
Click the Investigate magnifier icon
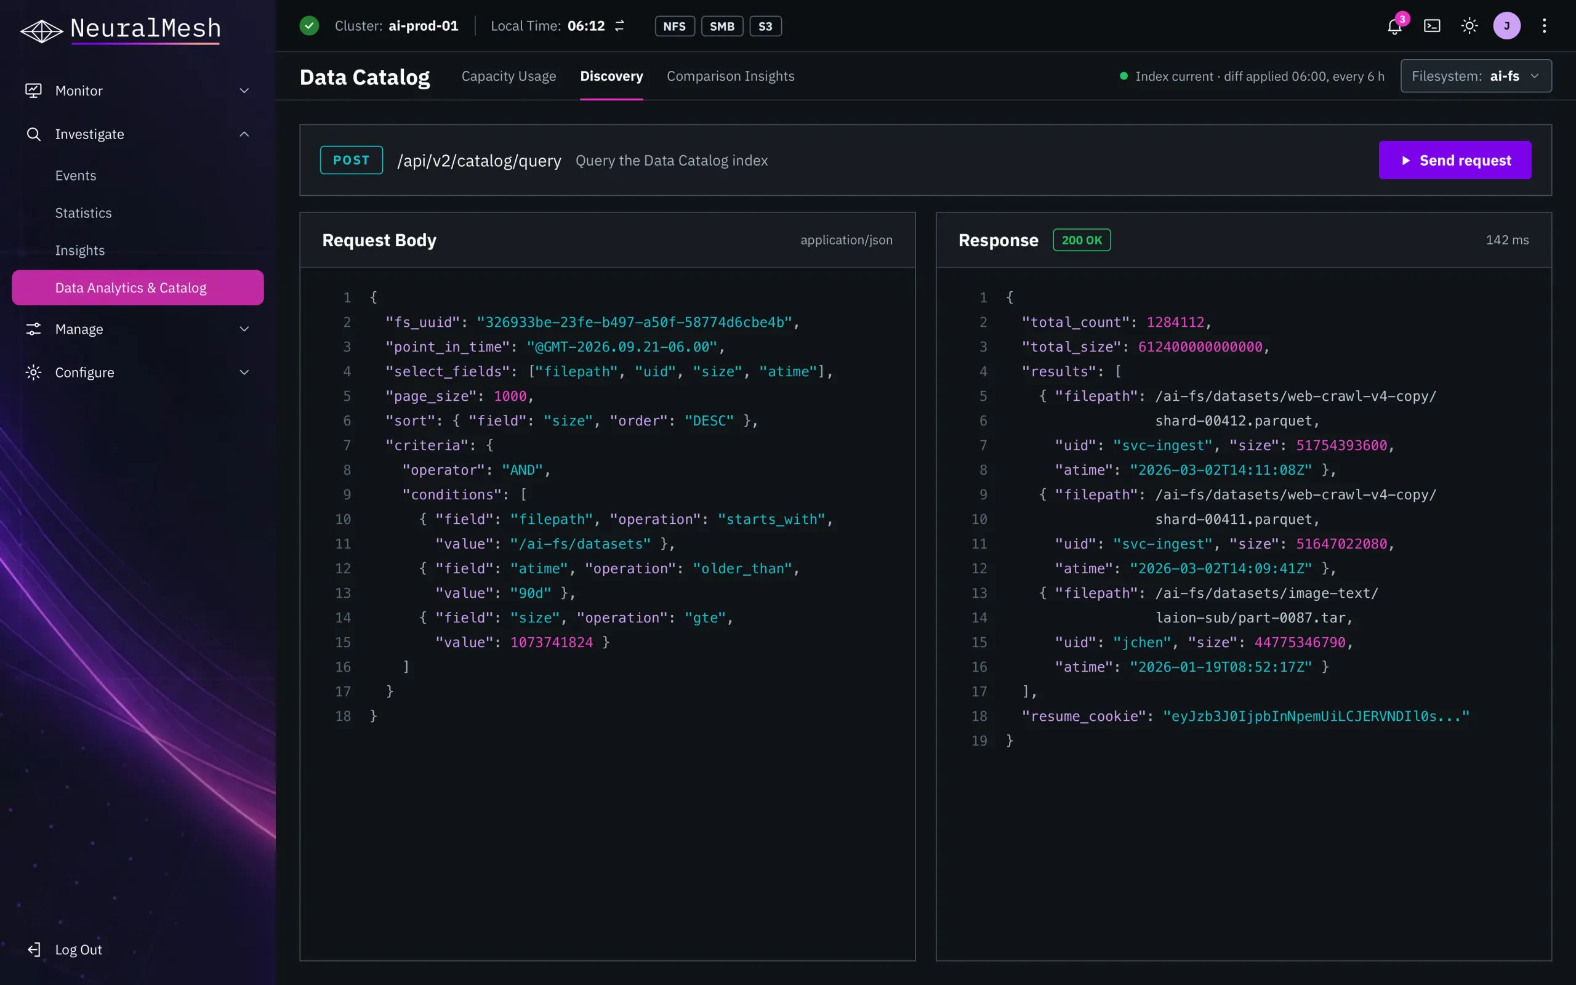click(x=33, y=134)
